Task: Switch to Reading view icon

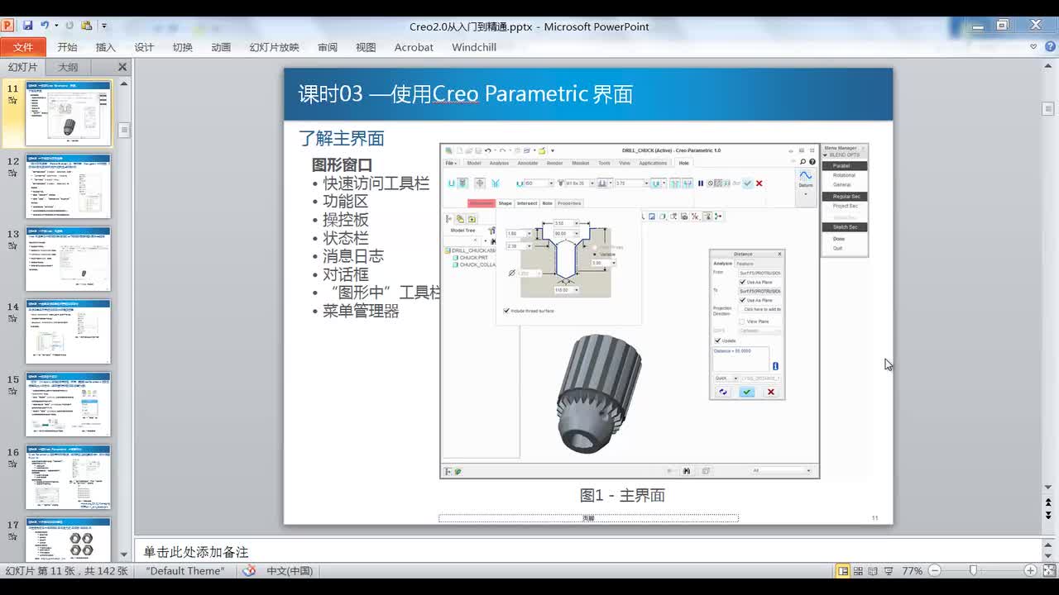Action: [x=874, y=571]
